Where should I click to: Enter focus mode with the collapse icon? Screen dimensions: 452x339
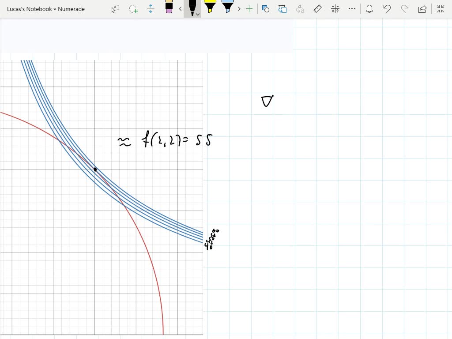(x=441, y=9)
